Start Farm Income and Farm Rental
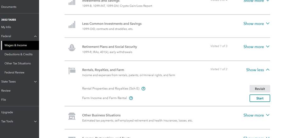The height and width of the screenshot is (138, 294). click(260, 98)
